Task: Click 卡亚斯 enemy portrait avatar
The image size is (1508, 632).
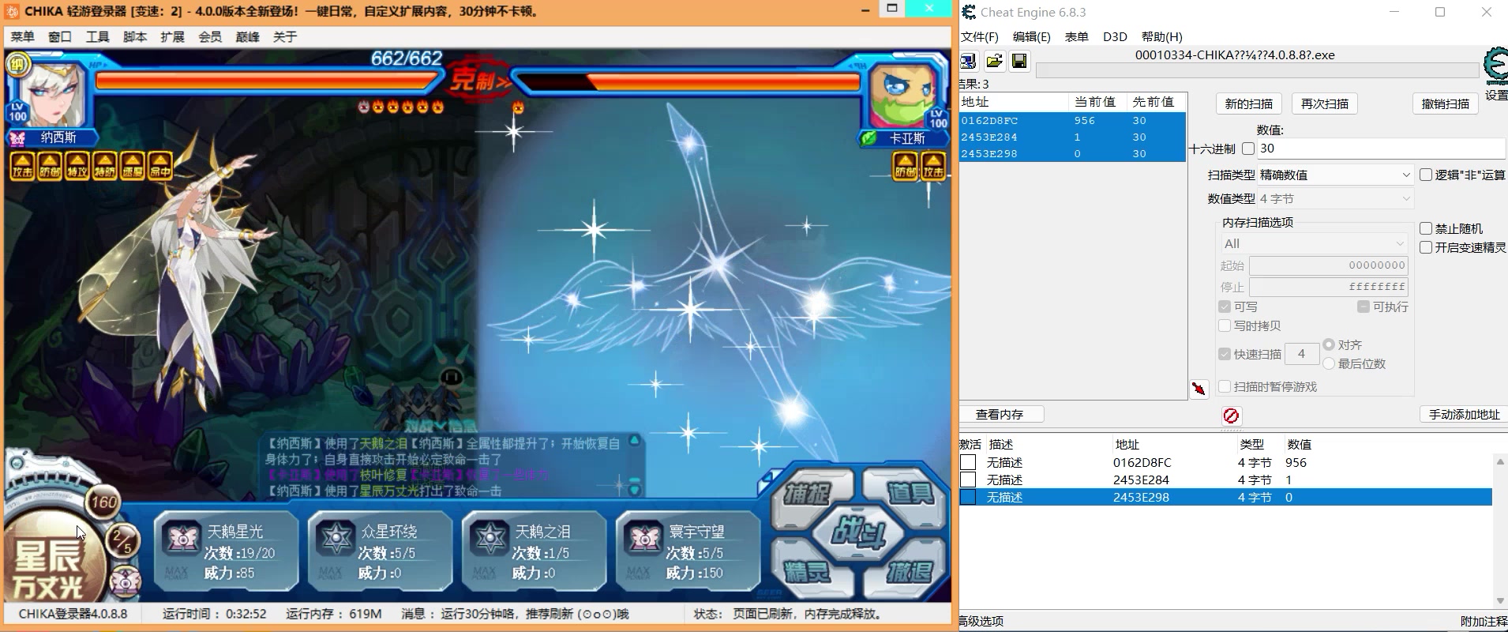Action: click(903, 96)
